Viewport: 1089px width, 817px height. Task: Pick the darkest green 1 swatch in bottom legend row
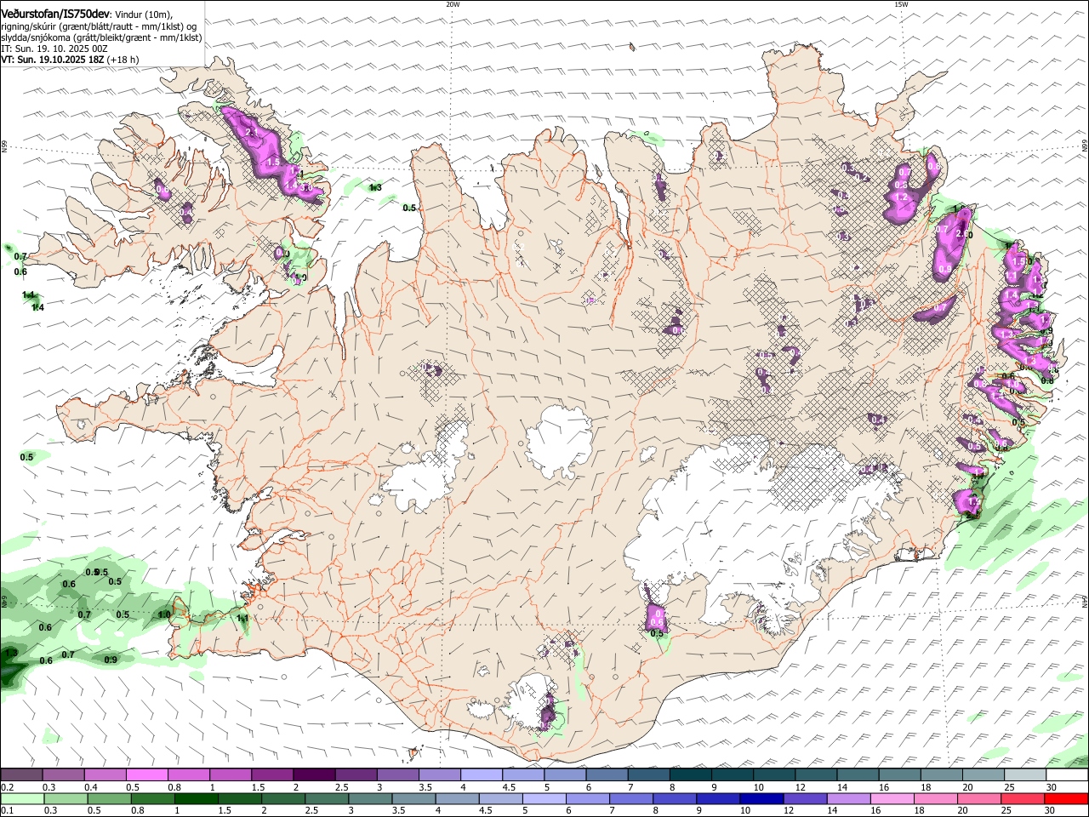[196, 798]
